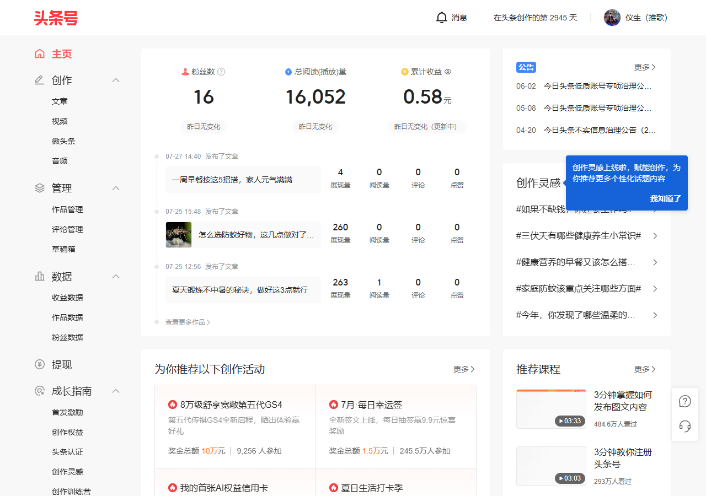Click the blue 公告 badge
The height and width of the screenshot is (496, 706).
pyautogui.click(x=526, y=67)
